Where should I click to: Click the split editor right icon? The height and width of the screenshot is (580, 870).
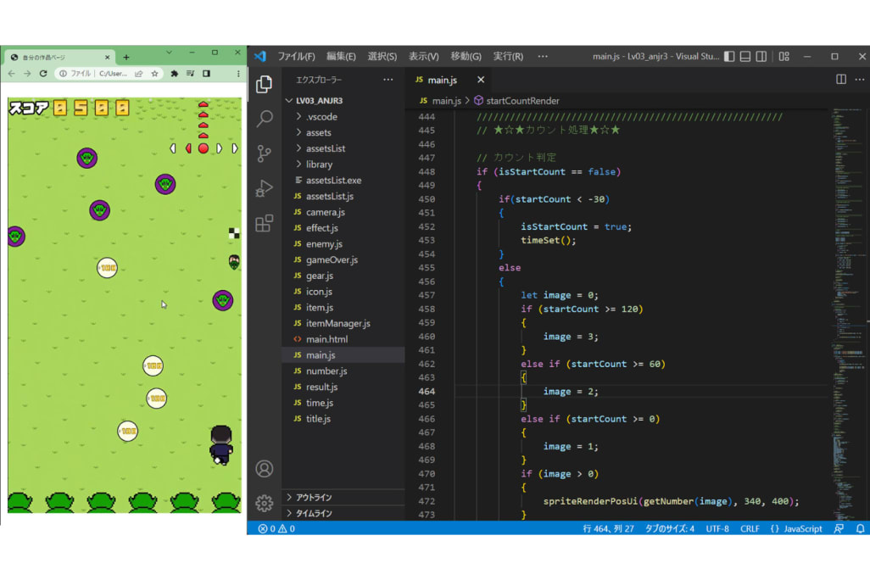point(841,80)
